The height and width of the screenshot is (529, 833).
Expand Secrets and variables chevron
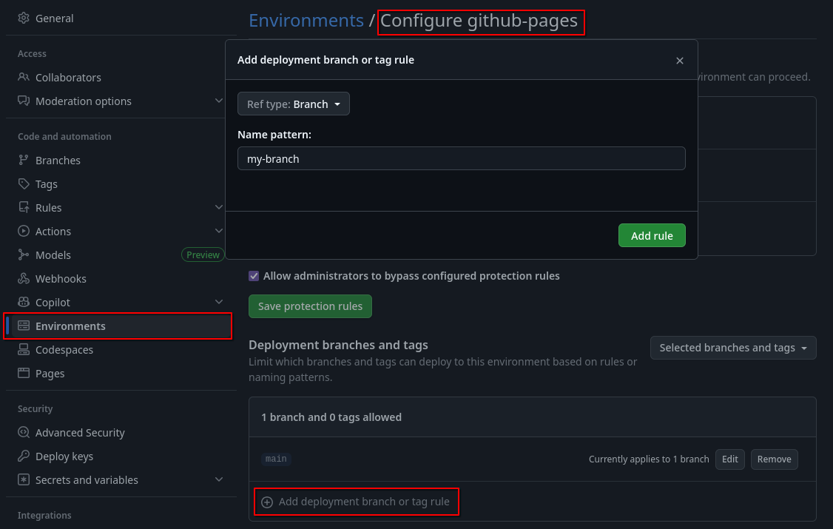point(219,479)
